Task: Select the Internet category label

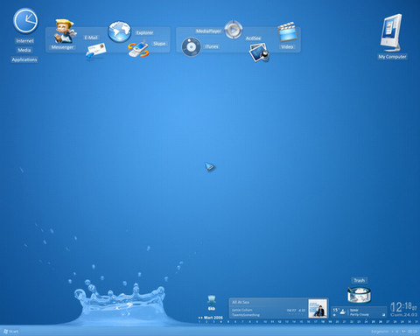Action: coord(24,41)
